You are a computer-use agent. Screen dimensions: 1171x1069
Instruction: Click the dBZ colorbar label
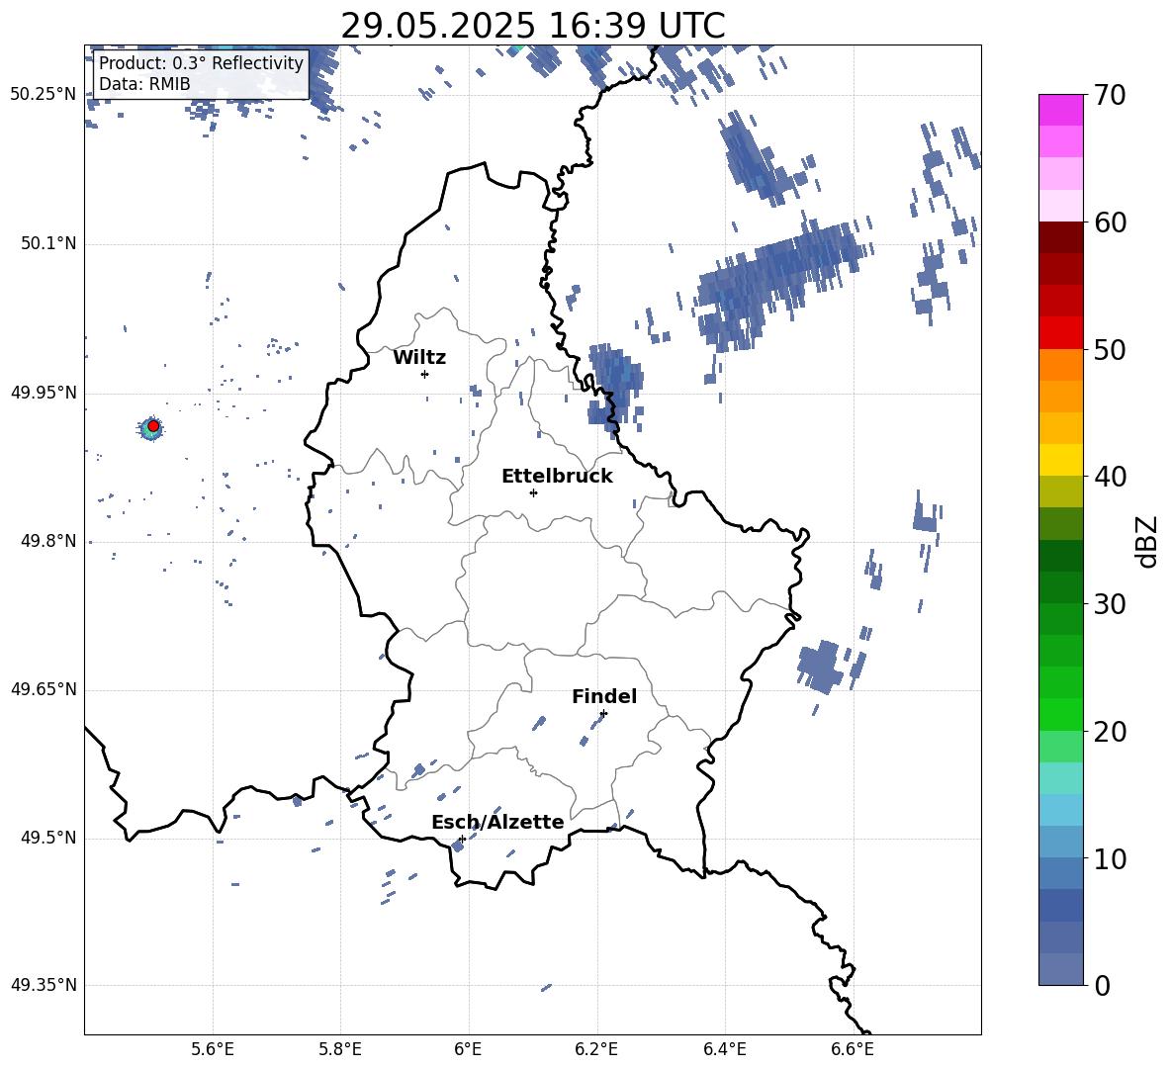1146,542
